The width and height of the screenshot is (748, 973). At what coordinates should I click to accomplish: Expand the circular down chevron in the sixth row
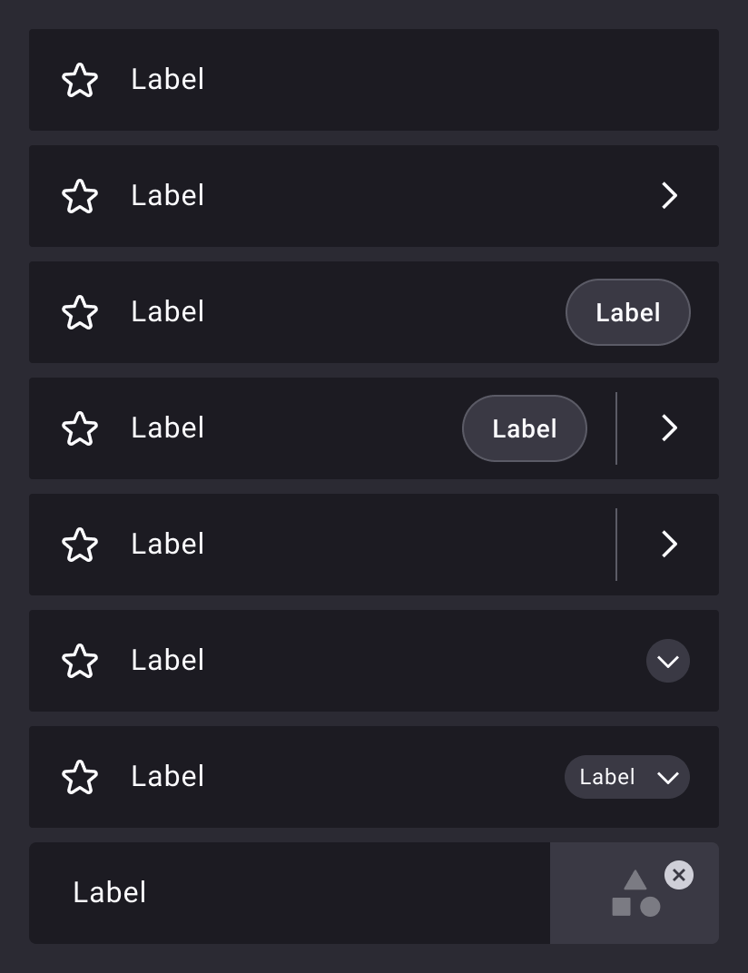pos(667,661)
